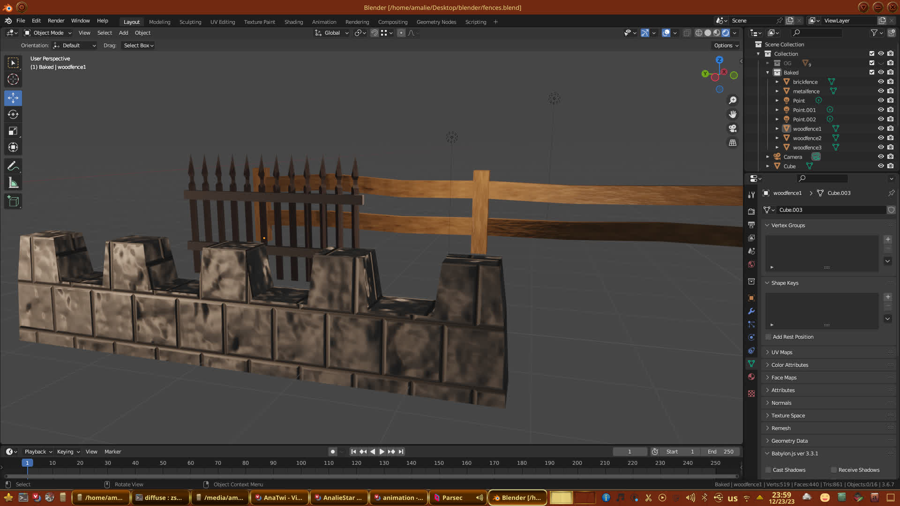Activate the Measure tool
The height and width of the screenshot is (506, 900).
click(x=13, y=183)
